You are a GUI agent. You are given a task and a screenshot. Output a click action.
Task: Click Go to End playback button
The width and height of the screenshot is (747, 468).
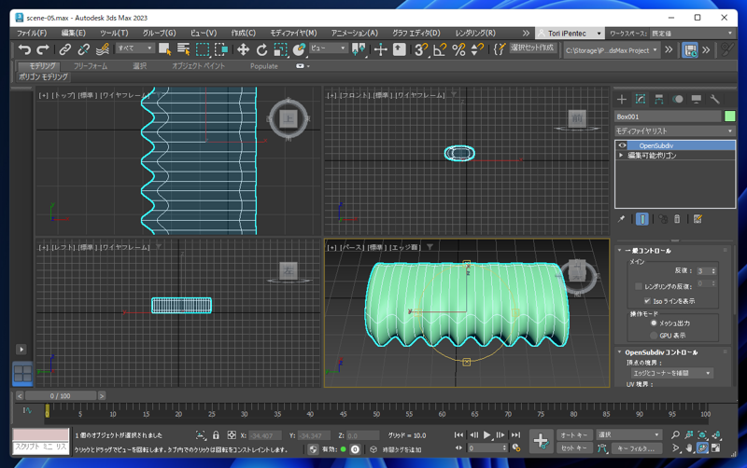tap(516, 434)
